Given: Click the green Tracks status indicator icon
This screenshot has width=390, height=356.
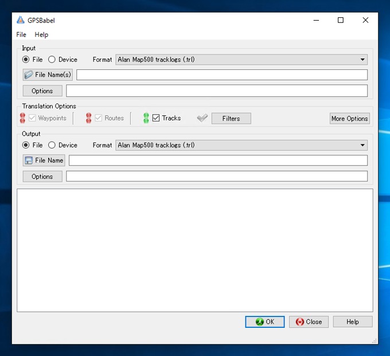Looking at the screenshot, I should coord(146,118).
